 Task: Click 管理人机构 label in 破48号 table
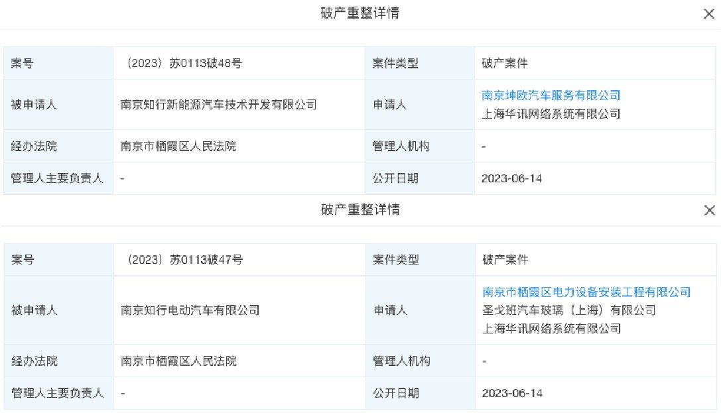point(401,146)
